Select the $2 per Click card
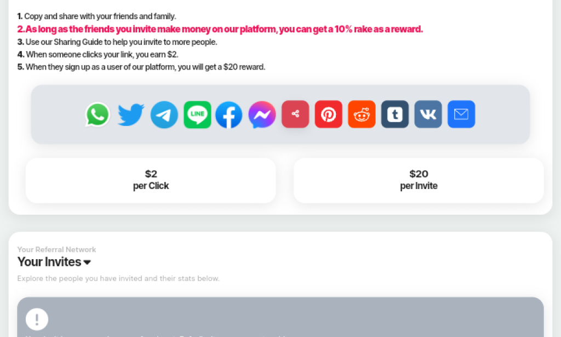 151,180
